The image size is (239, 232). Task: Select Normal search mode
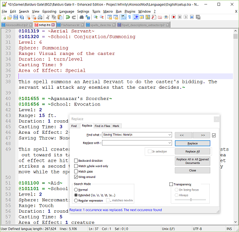(x=76, y=190)
